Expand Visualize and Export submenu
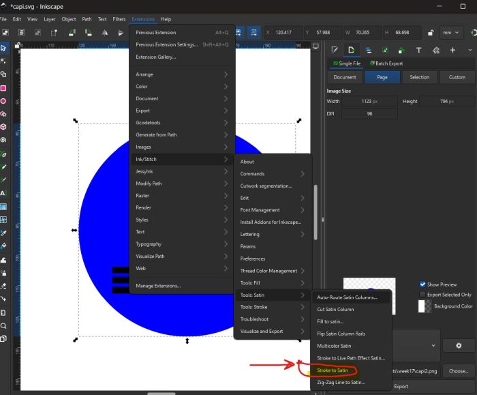The image size is (477, 395). pyautogui.click(x=273, y=331)
